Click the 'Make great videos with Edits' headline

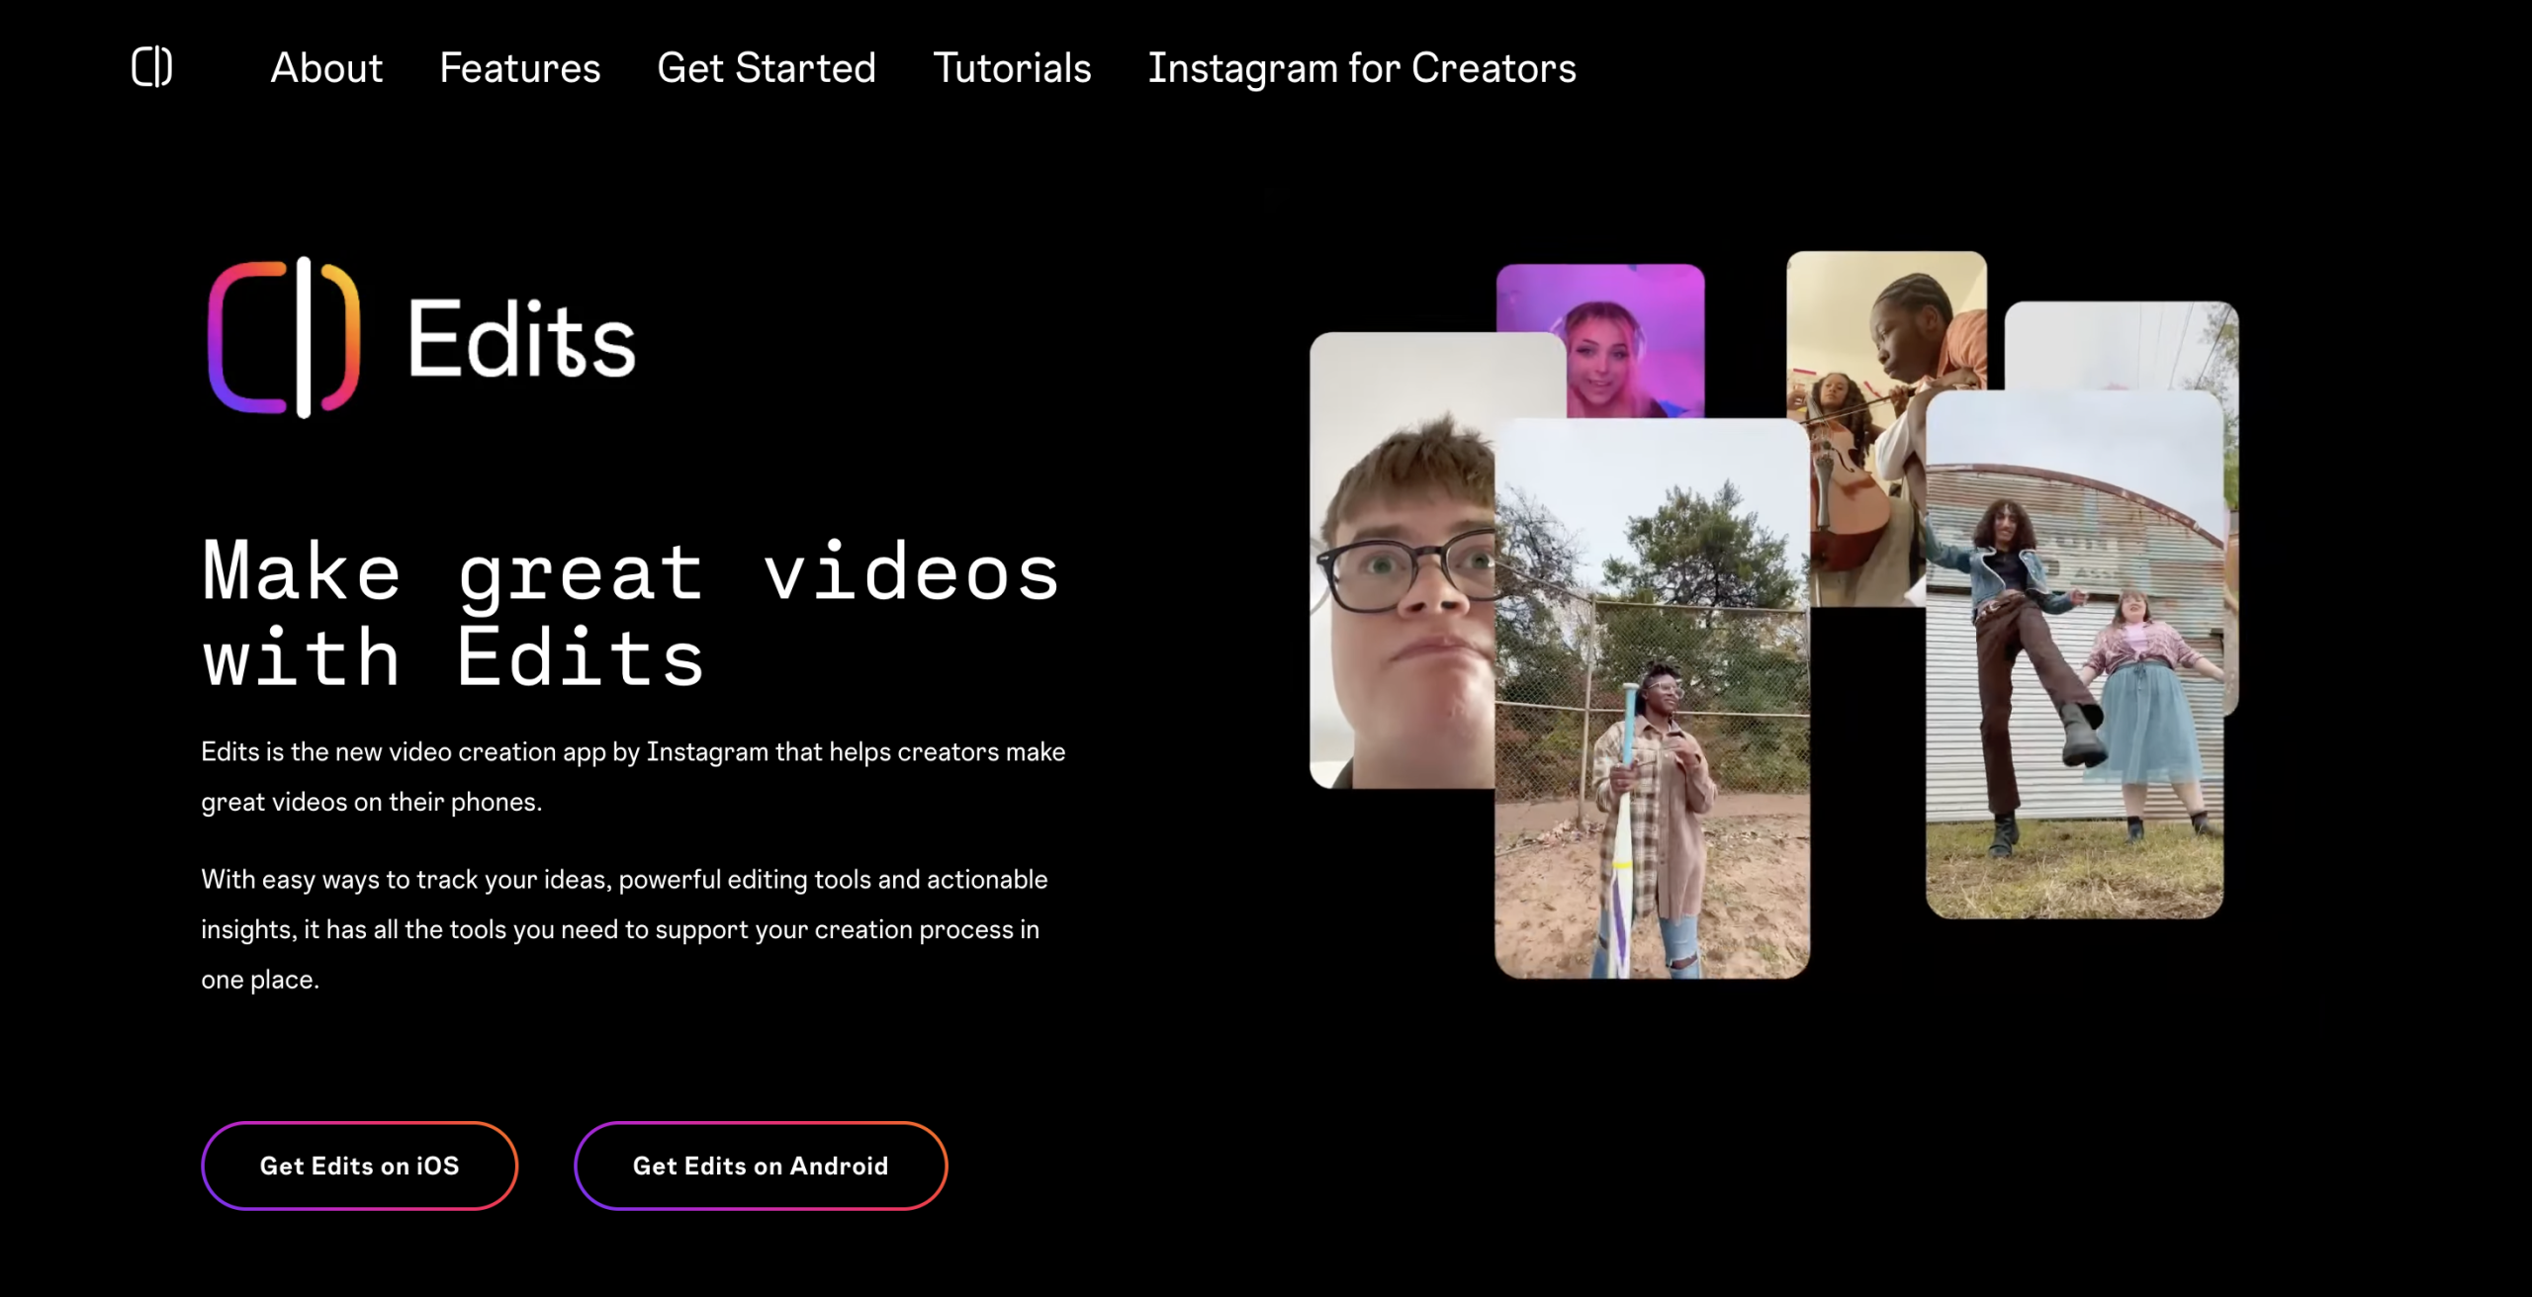coord(631,614)
